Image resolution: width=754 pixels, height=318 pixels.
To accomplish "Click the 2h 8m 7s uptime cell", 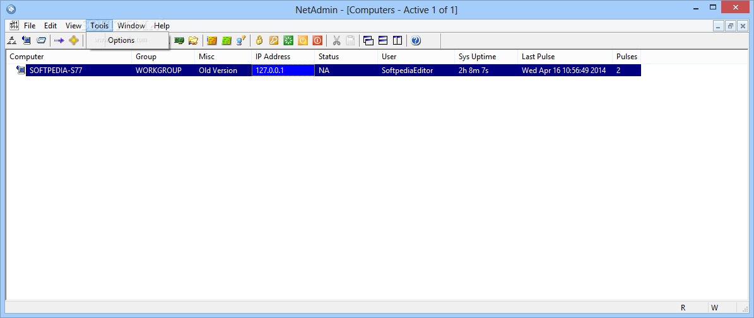I will [x=486, y=71].
